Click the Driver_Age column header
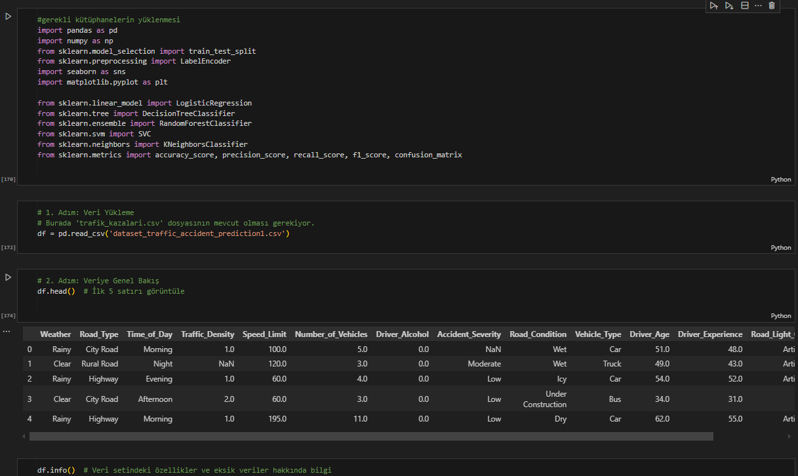This screenshot has width=798, height=476. (x=649, y=334)
